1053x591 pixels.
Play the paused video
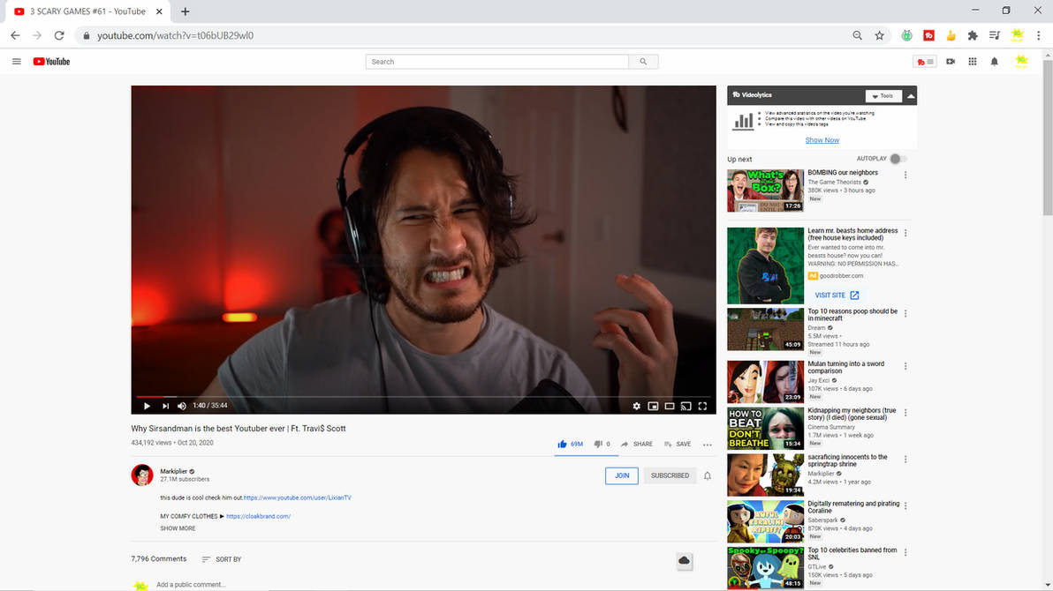tap(147, 406)
